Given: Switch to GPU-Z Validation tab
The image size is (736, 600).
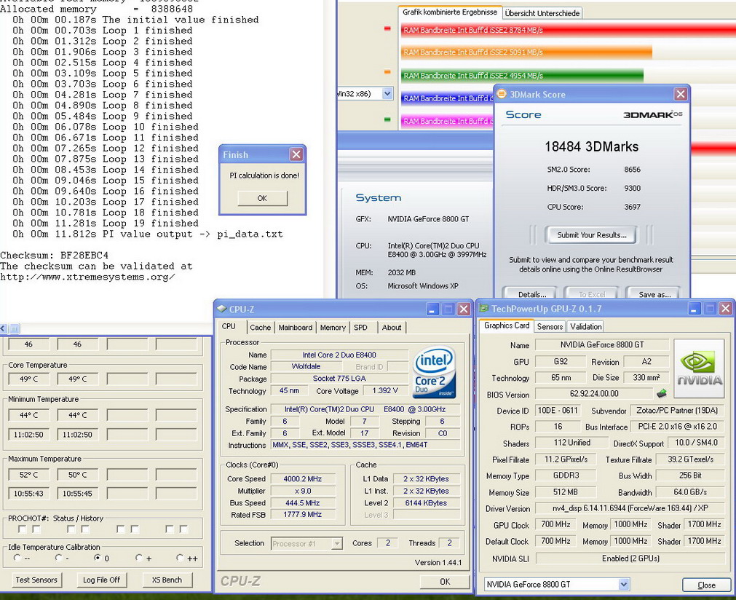Looking at the screenshot, I should 586,326.
